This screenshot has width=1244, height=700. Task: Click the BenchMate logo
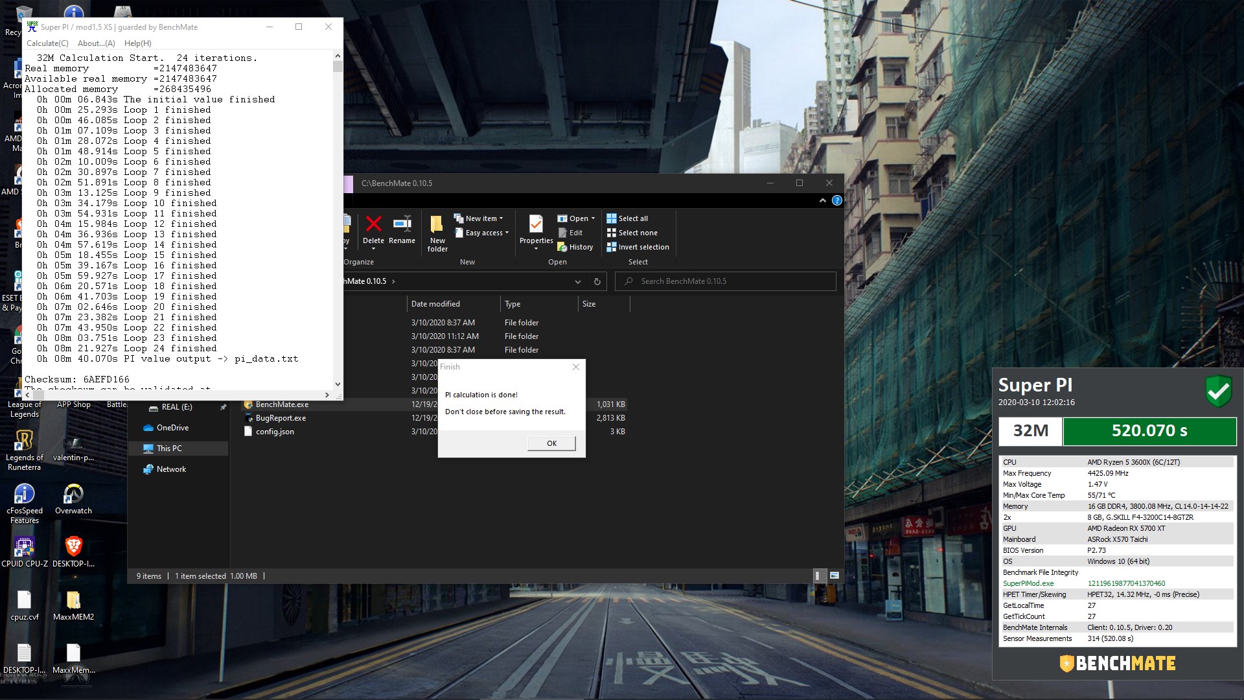[x=1118, y=663]
